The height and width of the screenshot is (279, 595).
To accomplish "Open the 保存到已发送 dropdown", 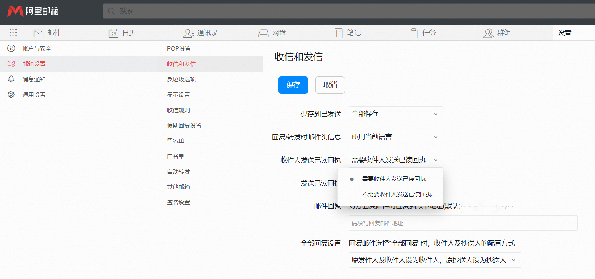I will [x=396, y=114].
